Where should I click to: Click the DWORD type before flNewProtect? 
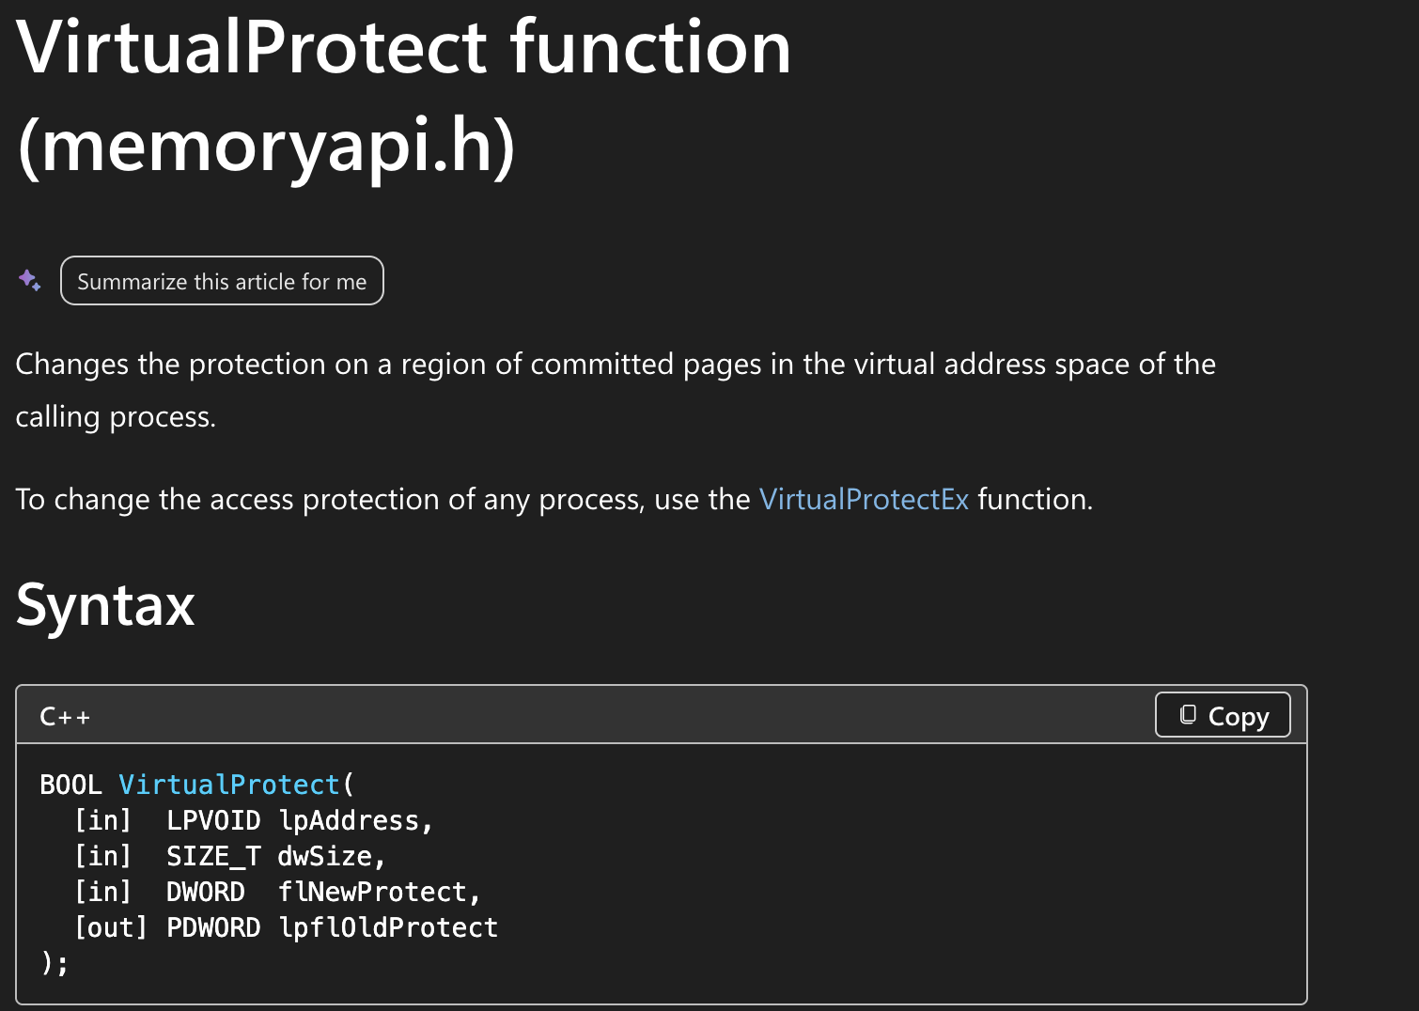tap(206, 892)
